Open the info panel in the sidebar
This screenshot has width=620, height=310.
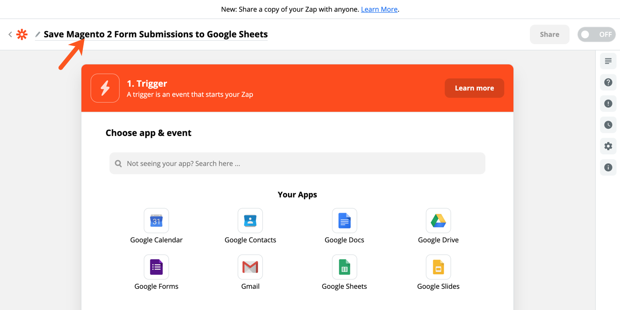(x=608, y=167)
